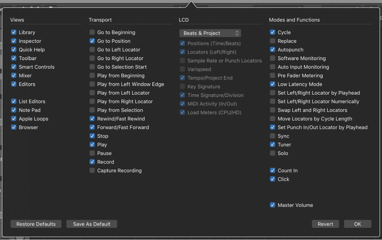Enable Capture Recording checkbox
The height and width of the screenshot is (240, 382).
92,170
